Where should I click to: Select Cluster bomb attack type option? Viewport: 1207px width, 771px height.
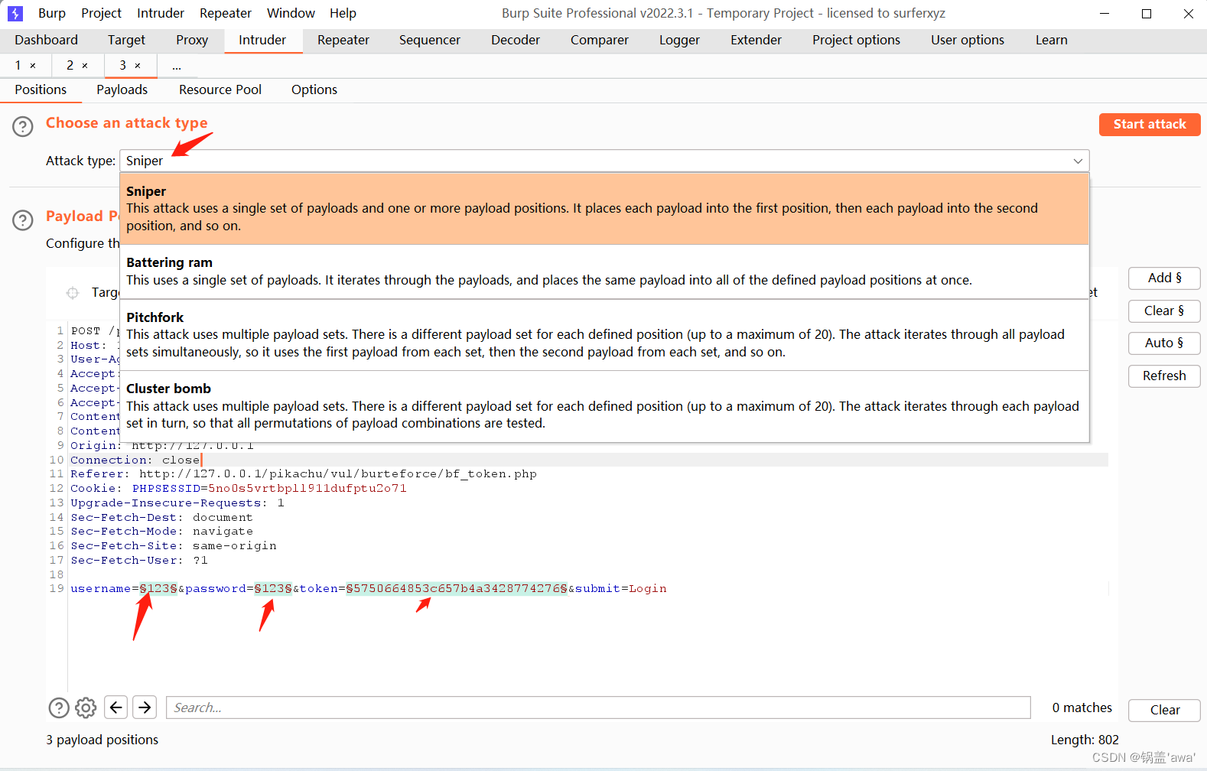(x=604, y=406)
